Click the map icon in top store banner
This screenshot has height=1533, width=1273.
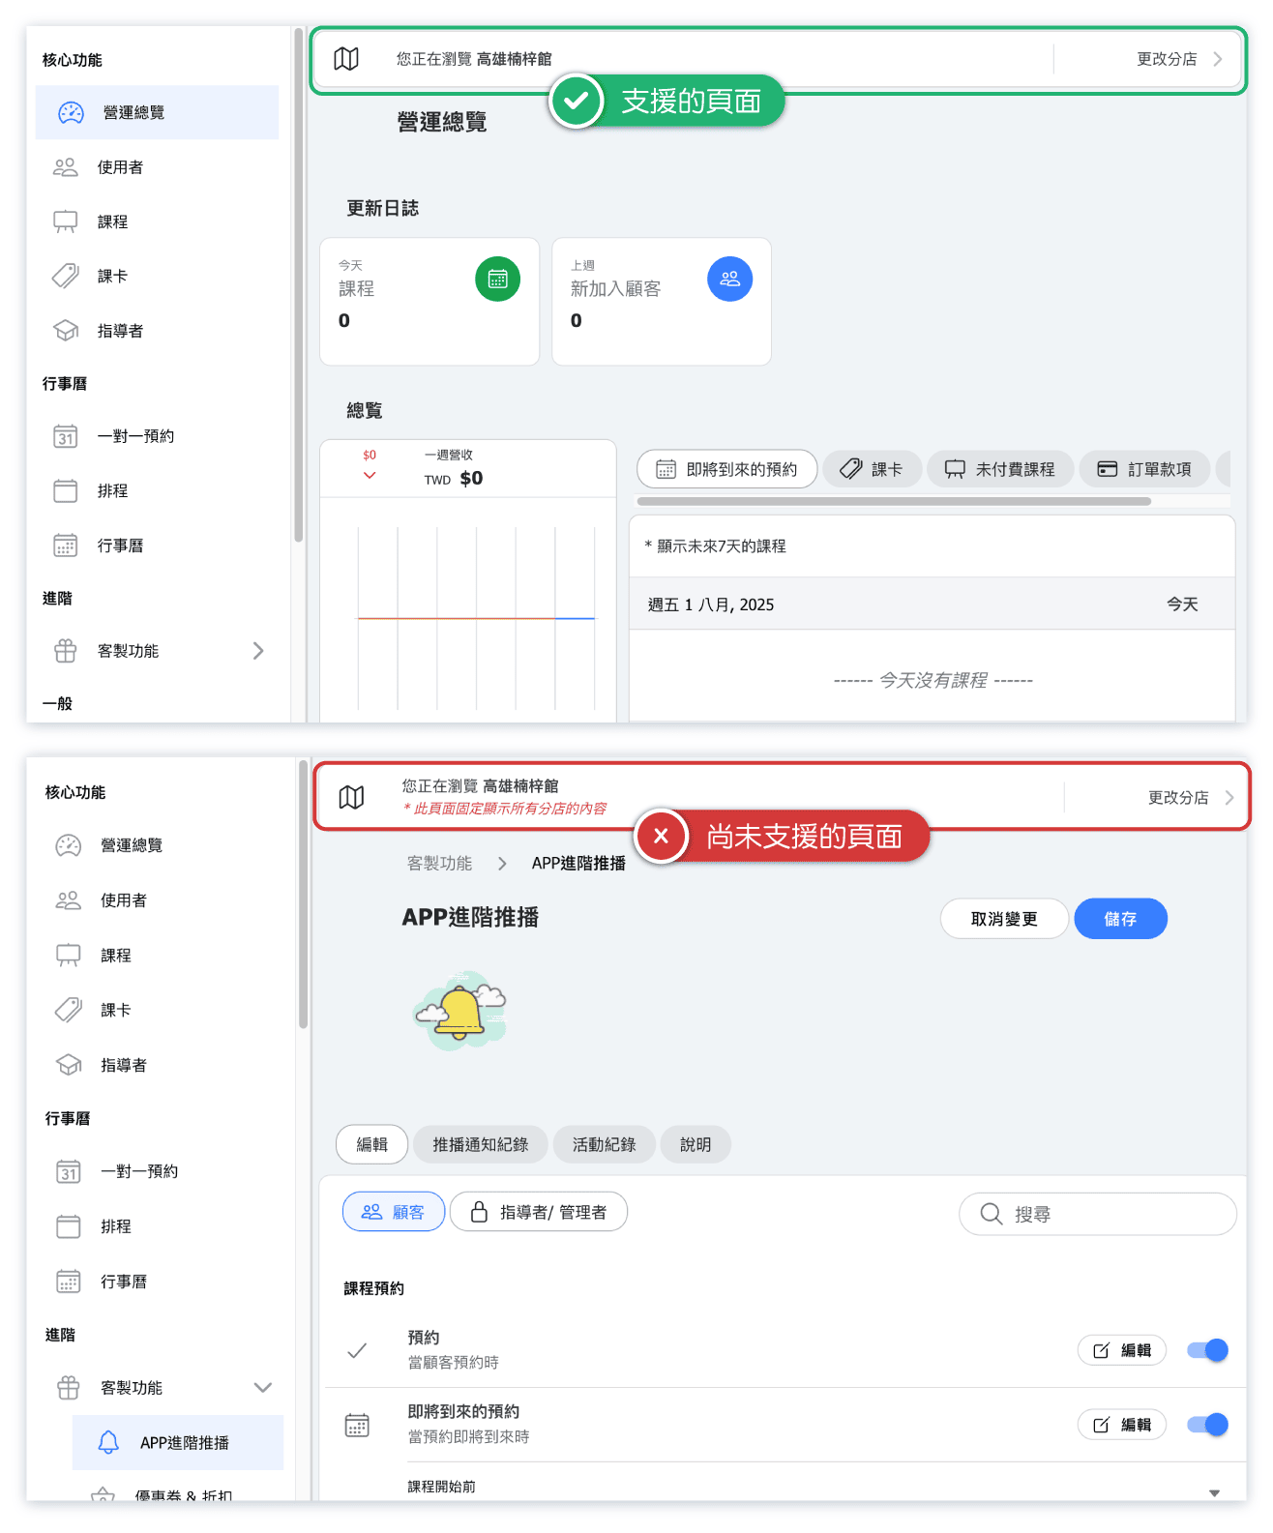click(346, 59)
